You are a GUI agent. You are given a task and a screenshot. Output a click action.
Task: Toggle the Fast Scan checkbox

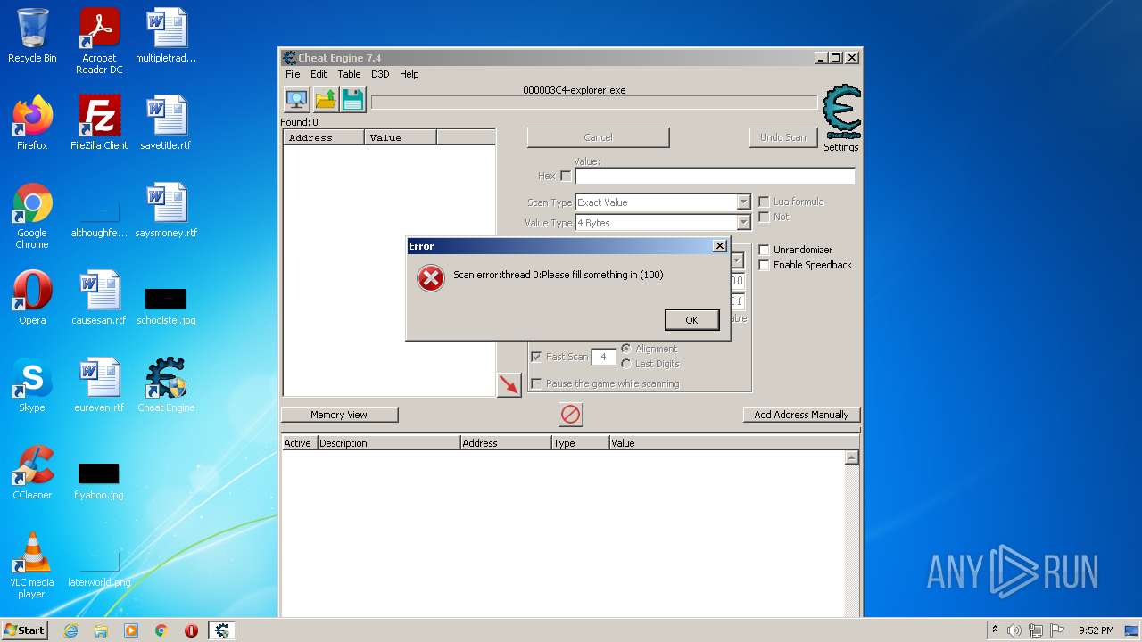coord(536,357)
